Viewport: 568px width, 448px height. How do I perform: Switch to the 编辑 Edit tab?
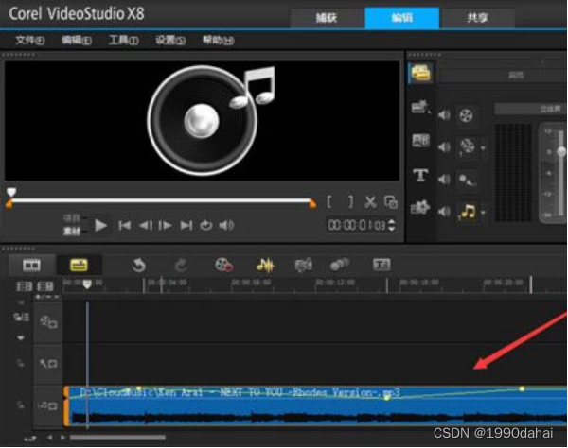[402, 17]
